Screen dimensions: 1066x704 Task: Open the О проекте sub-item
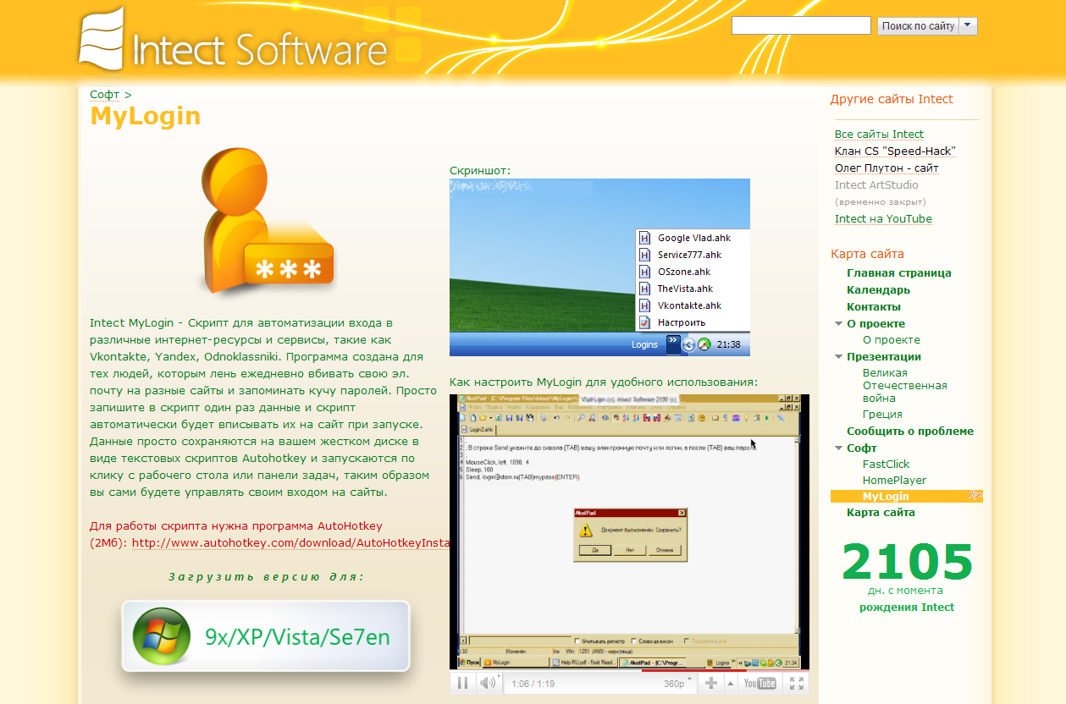pyautogui.click(x=891, y=340)
